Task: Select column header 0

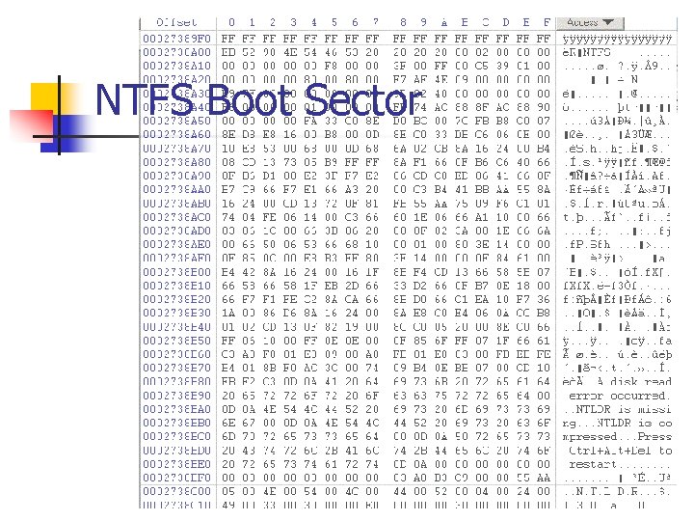Action: (x=231, y=22)
